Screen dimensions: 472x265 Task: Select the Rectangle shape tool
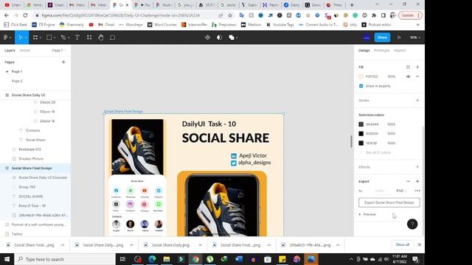49,38
